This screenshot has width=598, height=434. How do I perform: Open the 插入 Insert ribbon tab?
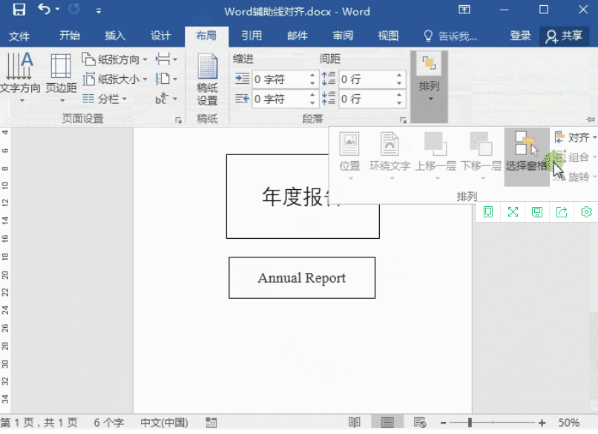[115, 36]
